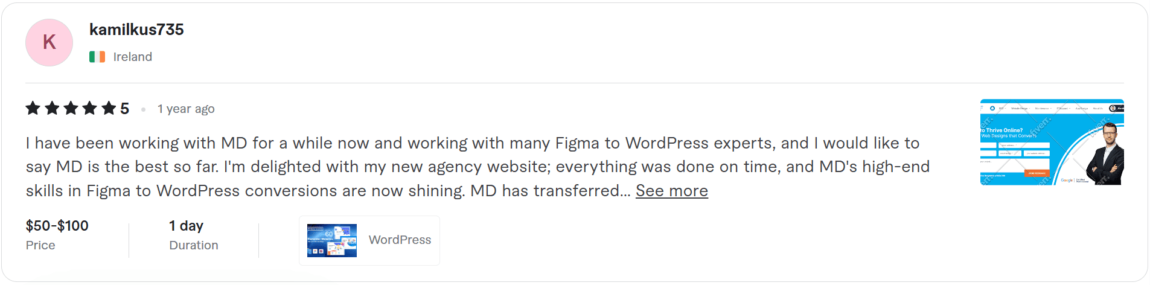The width and height of the screenshot is (1150, 285).
Task: Click the review text paragraph
Action: point(471,167)
